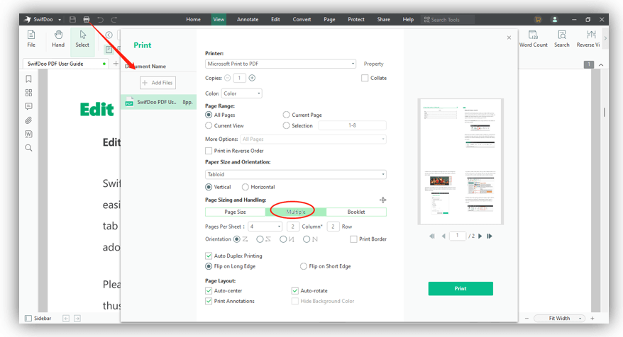Image resolution: width=623 pixels, height=337 pixels.
Task: Jump to last preview page
Action: pos(490,236)
